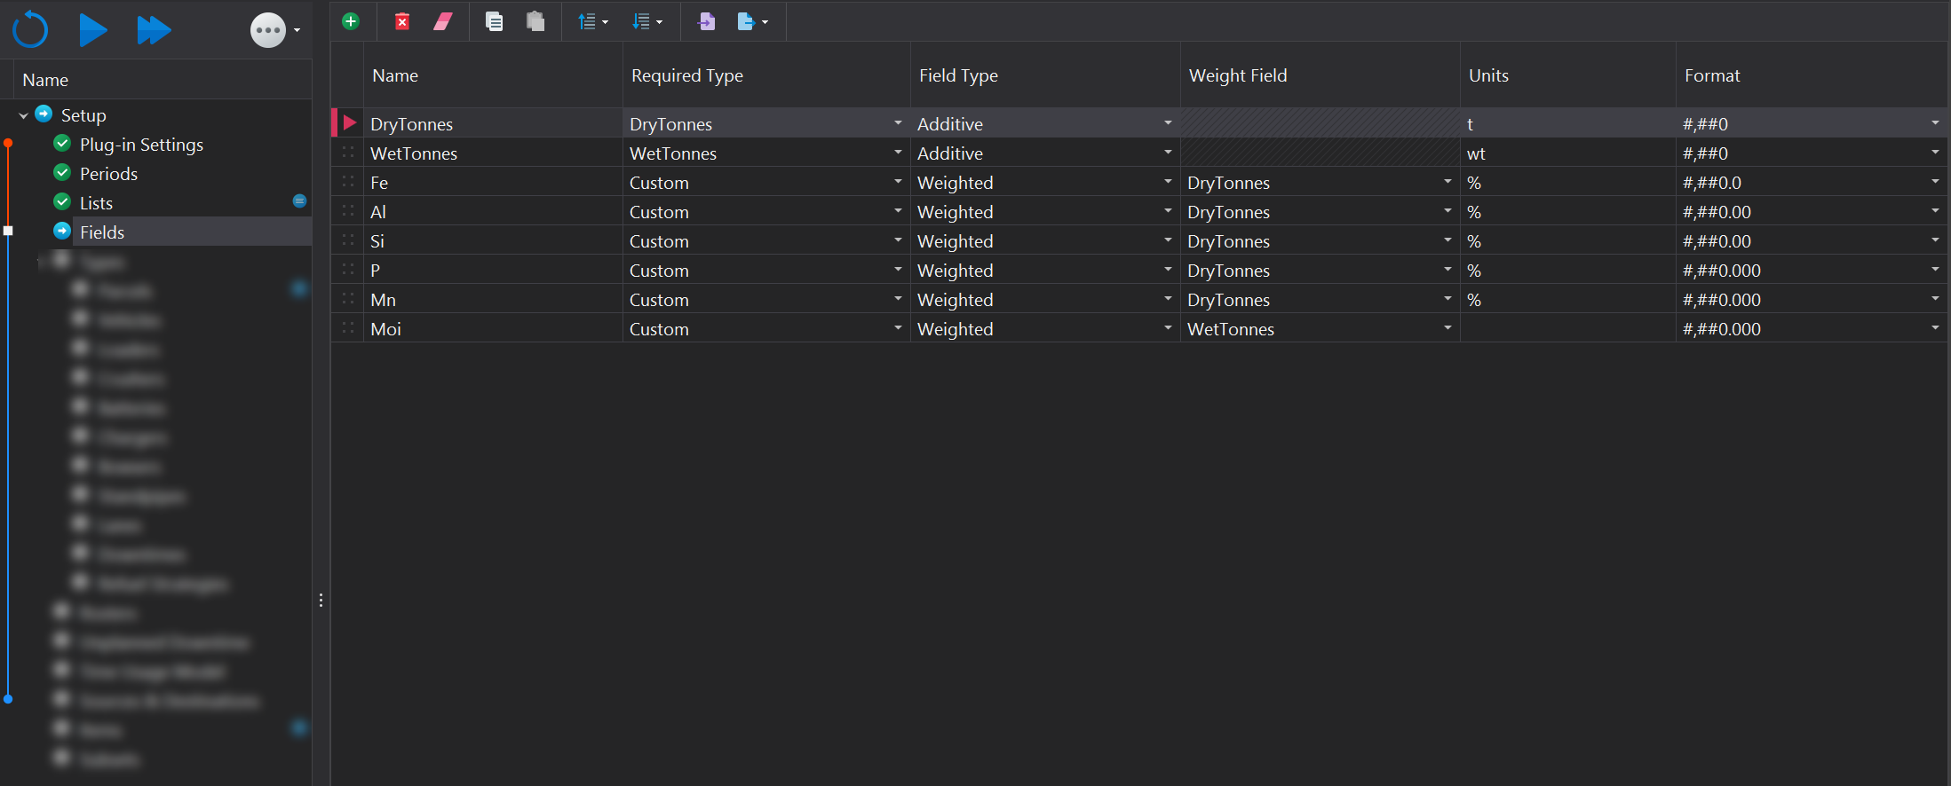1951x786 pixels.
Task: Select the pink eraser clear icon
Action: click(x=443, y=21)
